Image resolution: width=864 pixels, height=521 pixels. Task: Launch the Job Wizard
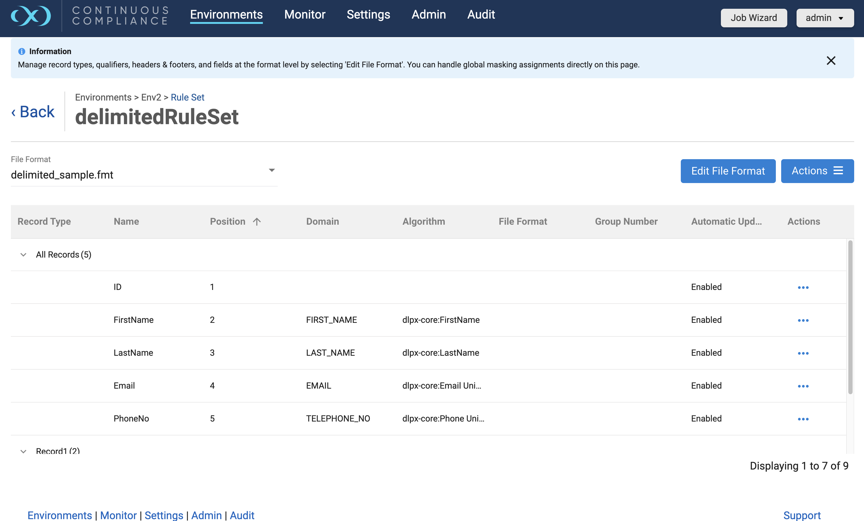(754, 18)
